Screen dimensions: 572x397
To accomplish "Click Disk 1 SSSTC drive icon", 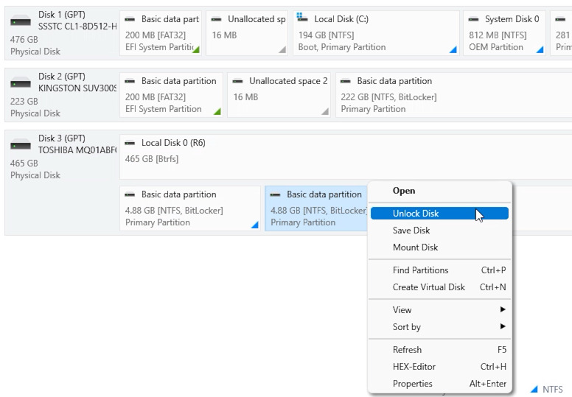I will pyautogui.click(x=21, y=21).
